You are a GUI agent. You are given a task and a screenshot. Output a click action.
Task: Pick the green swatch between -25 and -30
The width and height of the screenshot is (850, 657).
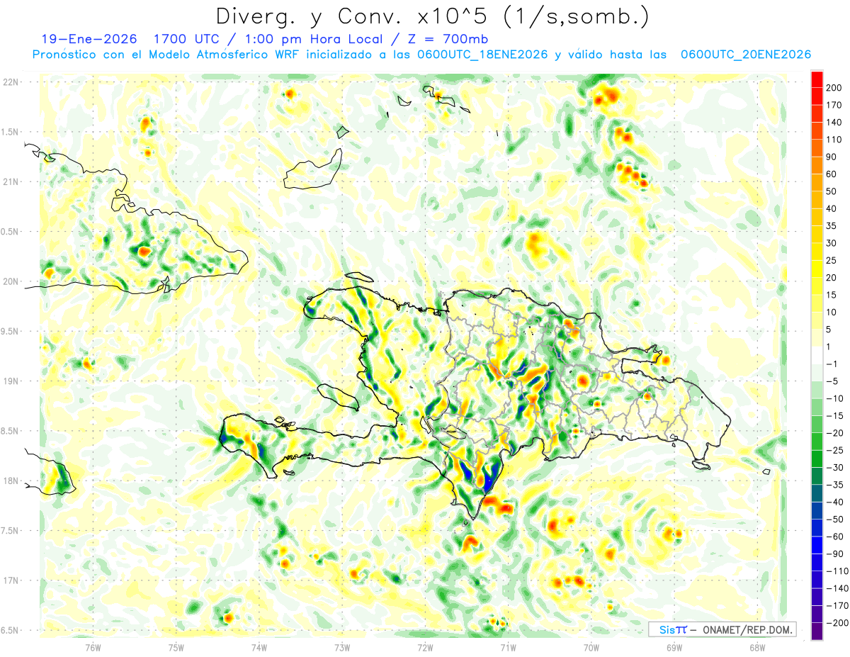(817, 459)
